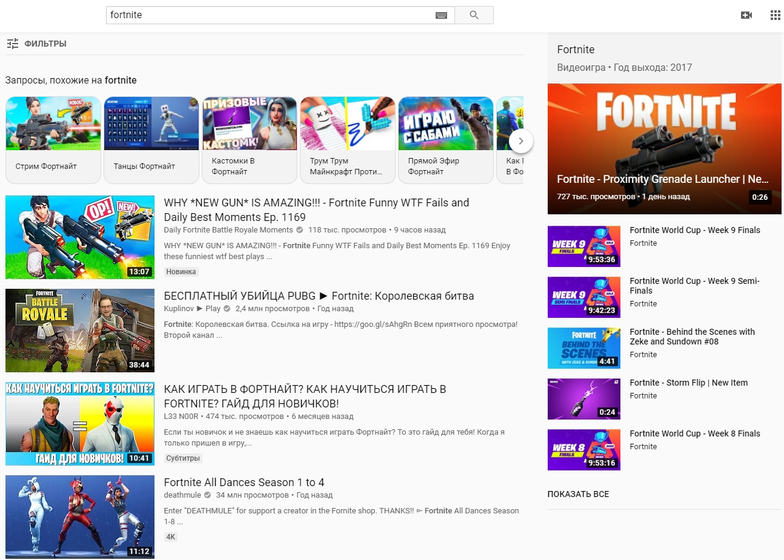The width and height of the screenshot is (784, 560).
Task: Open the Storm Flip 0:24 thumbnail
Action: 584,399
